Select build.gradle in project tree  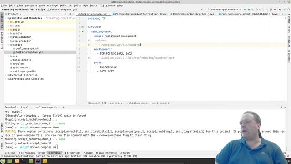tap(22, 60)
